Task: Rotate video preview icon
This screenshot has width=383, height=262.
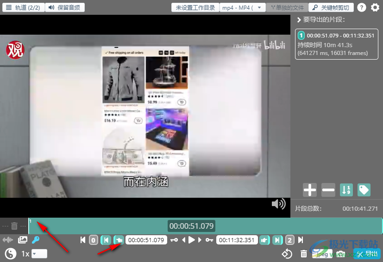Action: click(287, 254)
